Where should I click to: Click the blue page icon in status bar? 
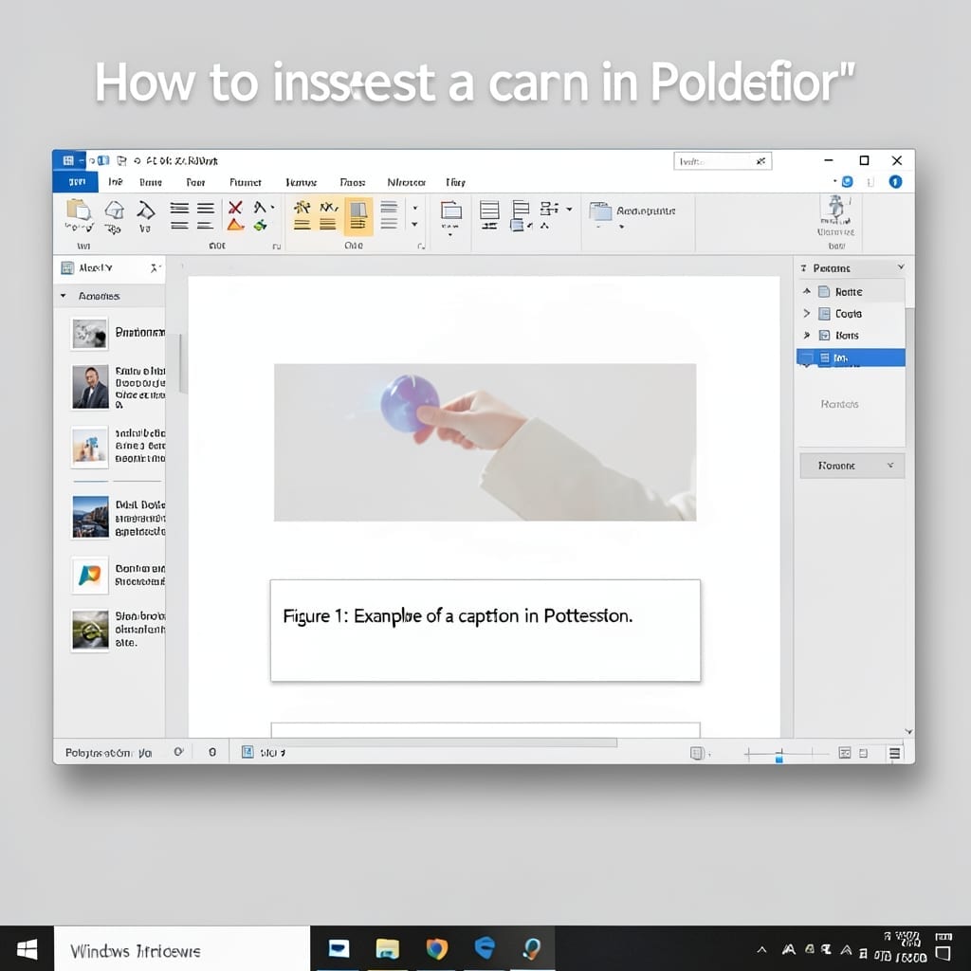[x=247, y=752]
